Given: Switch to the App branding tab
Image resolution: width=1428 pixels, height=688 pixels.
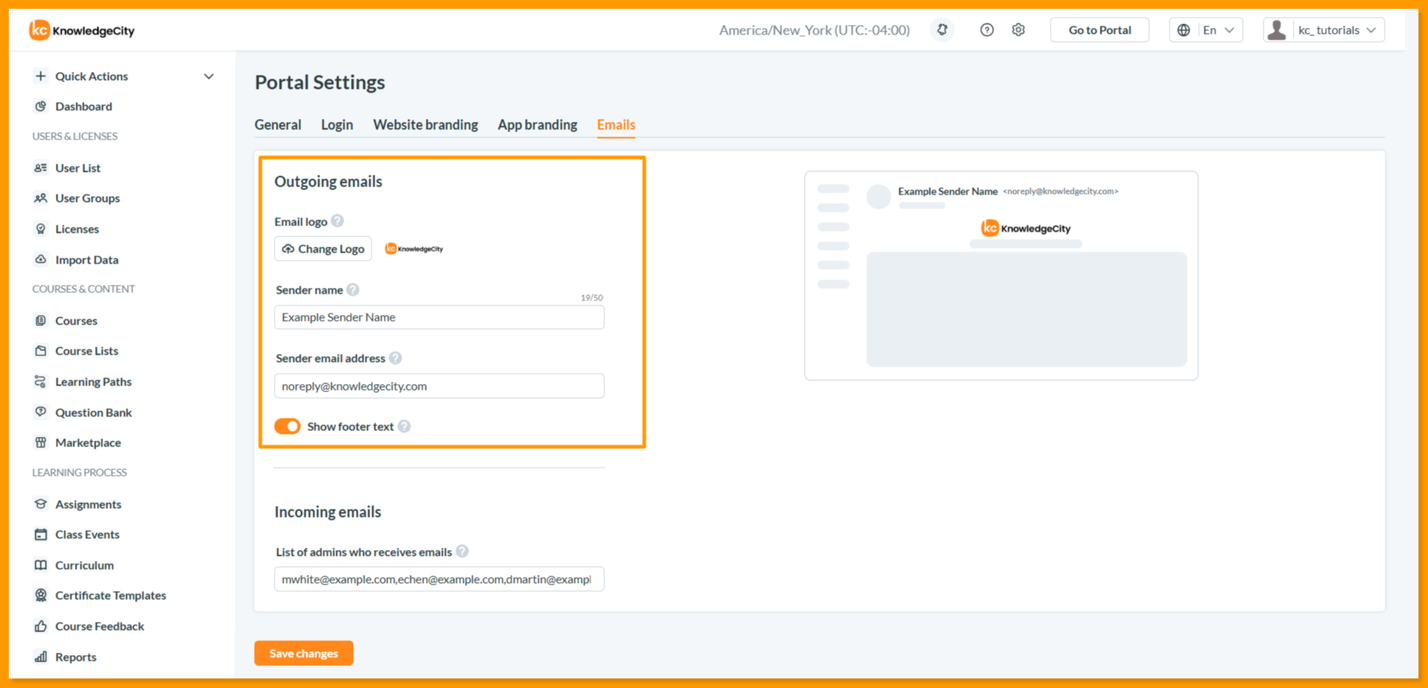Looking at the screenshot, I should coord(537,125).
